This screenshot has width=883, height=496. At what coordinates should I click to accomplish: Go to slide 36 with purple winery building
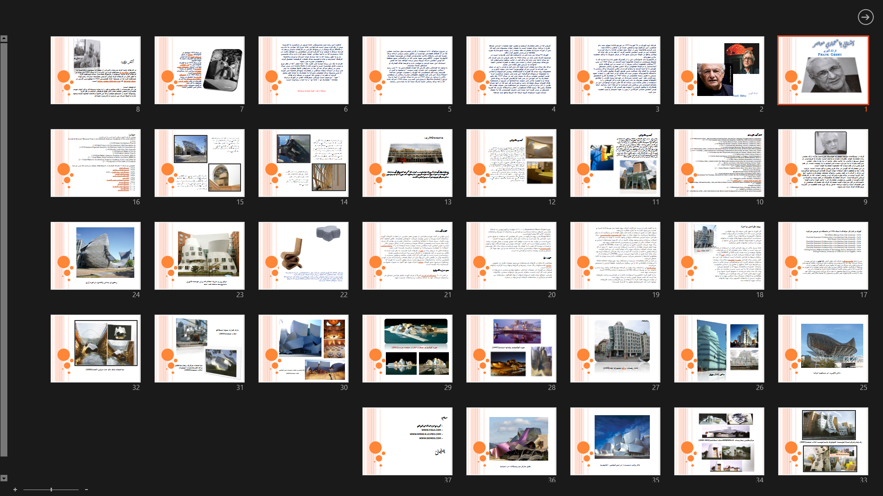[511, 441]
